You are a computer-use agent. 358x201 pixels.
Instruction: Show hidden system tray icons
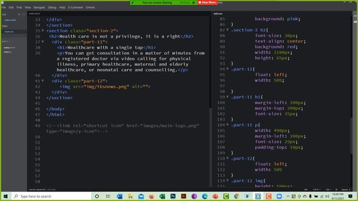pos(288,196)
